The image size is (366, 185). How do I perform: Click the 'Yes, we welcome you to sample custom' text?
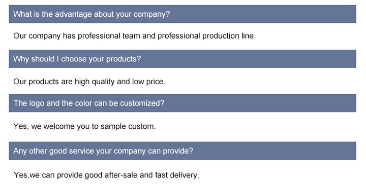[x=84, y=126]
